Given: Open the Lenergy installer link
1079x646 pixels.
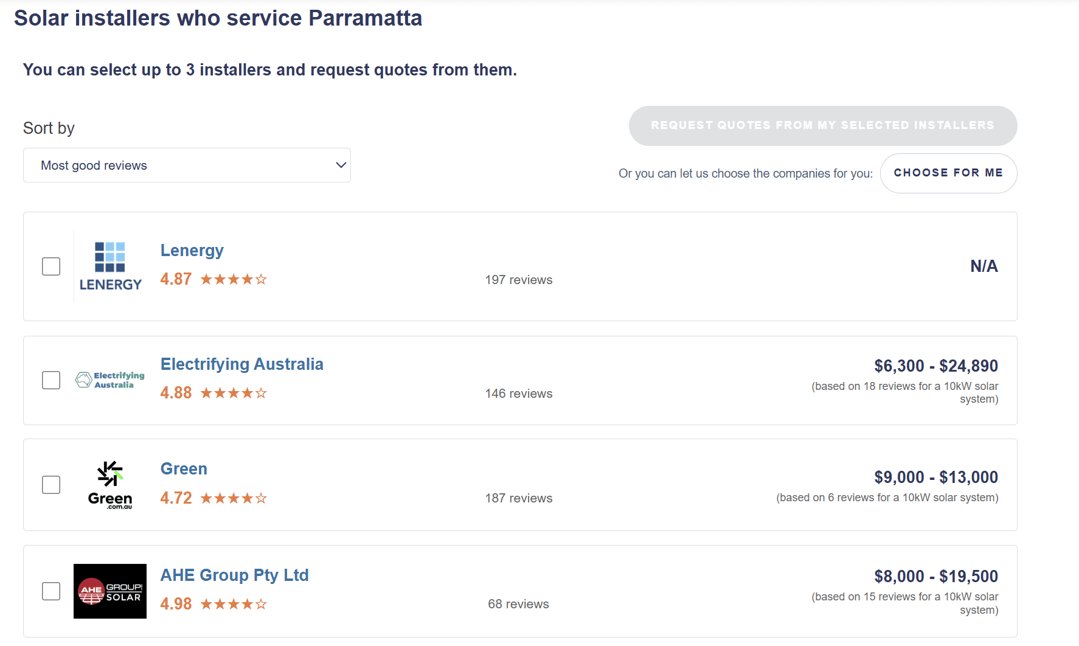Looking at the screenshot, I should coord(192,251).
